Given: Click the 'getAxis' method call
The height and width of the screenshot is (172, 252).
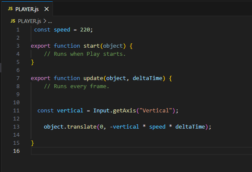Looking at the screenshot, I should pyautogui.click(x=124, y=111).
